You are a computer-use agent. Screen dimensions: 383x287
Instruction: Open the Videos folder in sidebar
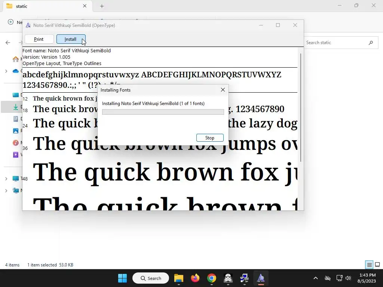point(16,155)
